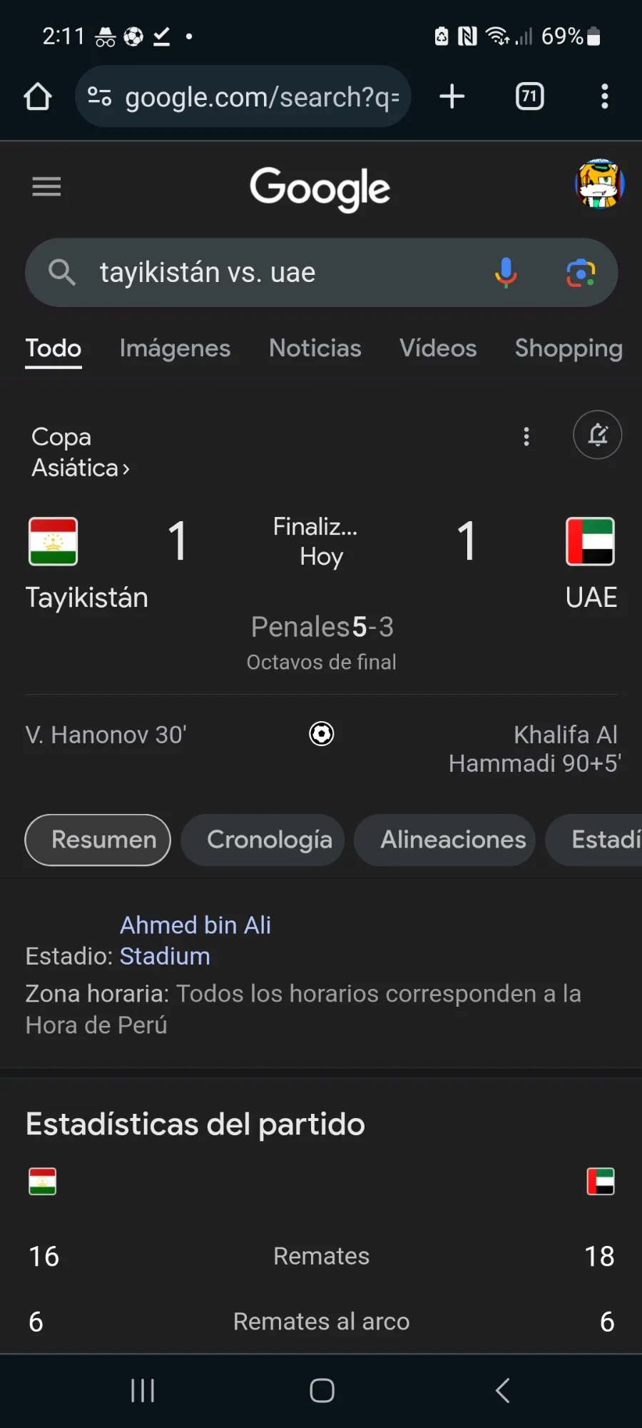
Task: Open Google hamburger menu
Action: click(46, 187)
